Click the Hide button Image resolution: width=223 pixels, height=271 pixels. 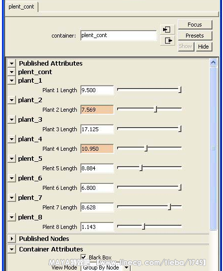coord(204,47)
